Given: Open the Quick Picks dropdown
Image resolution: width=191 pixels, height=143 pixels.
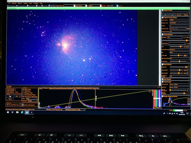Looking at the screenshot, I should coord(177,43).
